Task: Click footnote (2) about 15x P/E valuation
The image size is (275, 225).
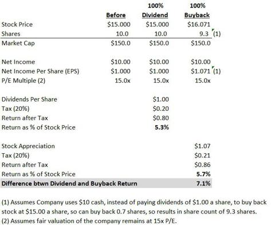Action: click(x=89, y=221)
